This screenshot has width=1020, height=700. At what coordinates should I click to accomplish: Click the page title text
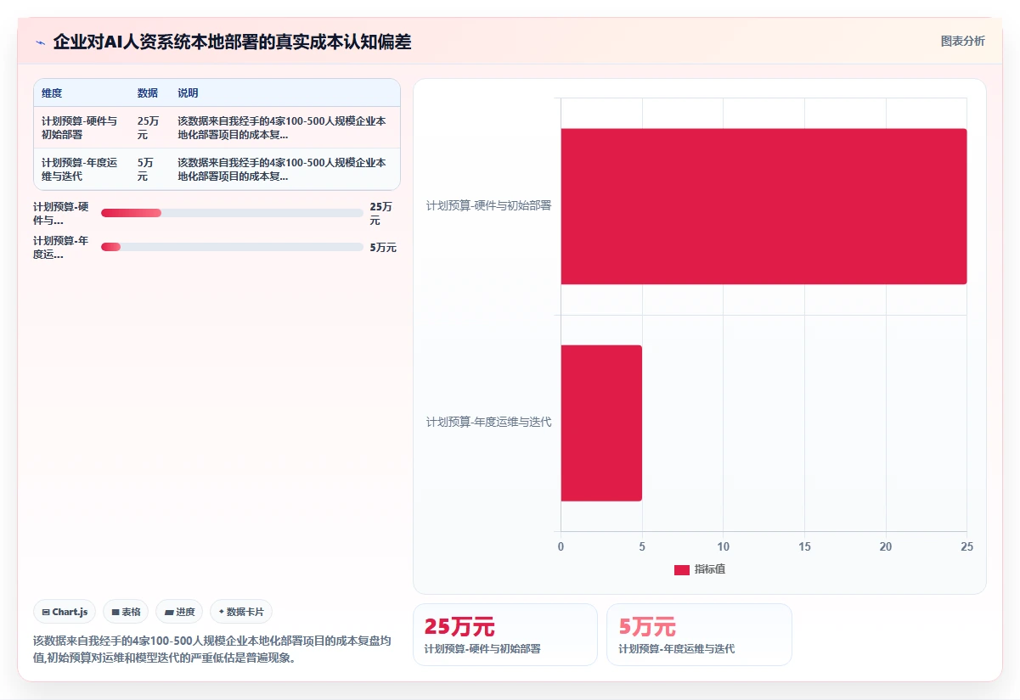(x=232, y=42)
